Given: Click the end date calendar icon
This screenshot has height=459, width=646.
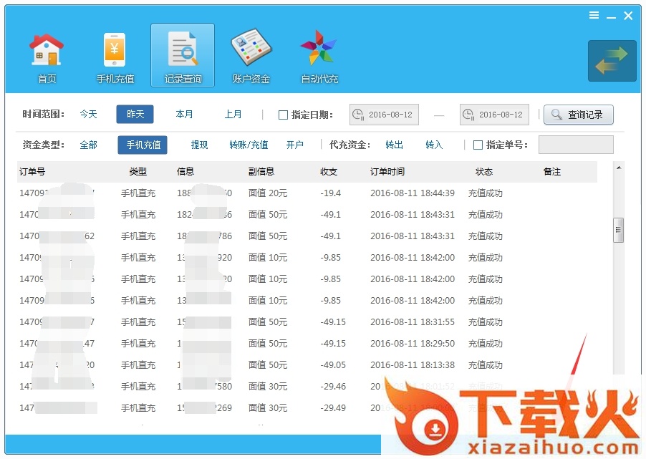Looking at the screenshot, I should (x=468, y=115).
